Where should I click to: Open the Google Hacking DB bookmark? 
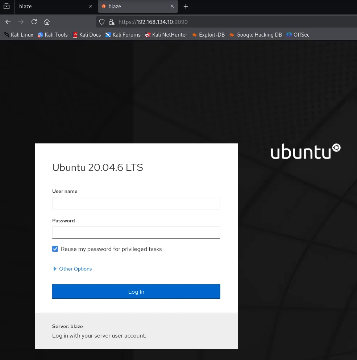[256, 35]
